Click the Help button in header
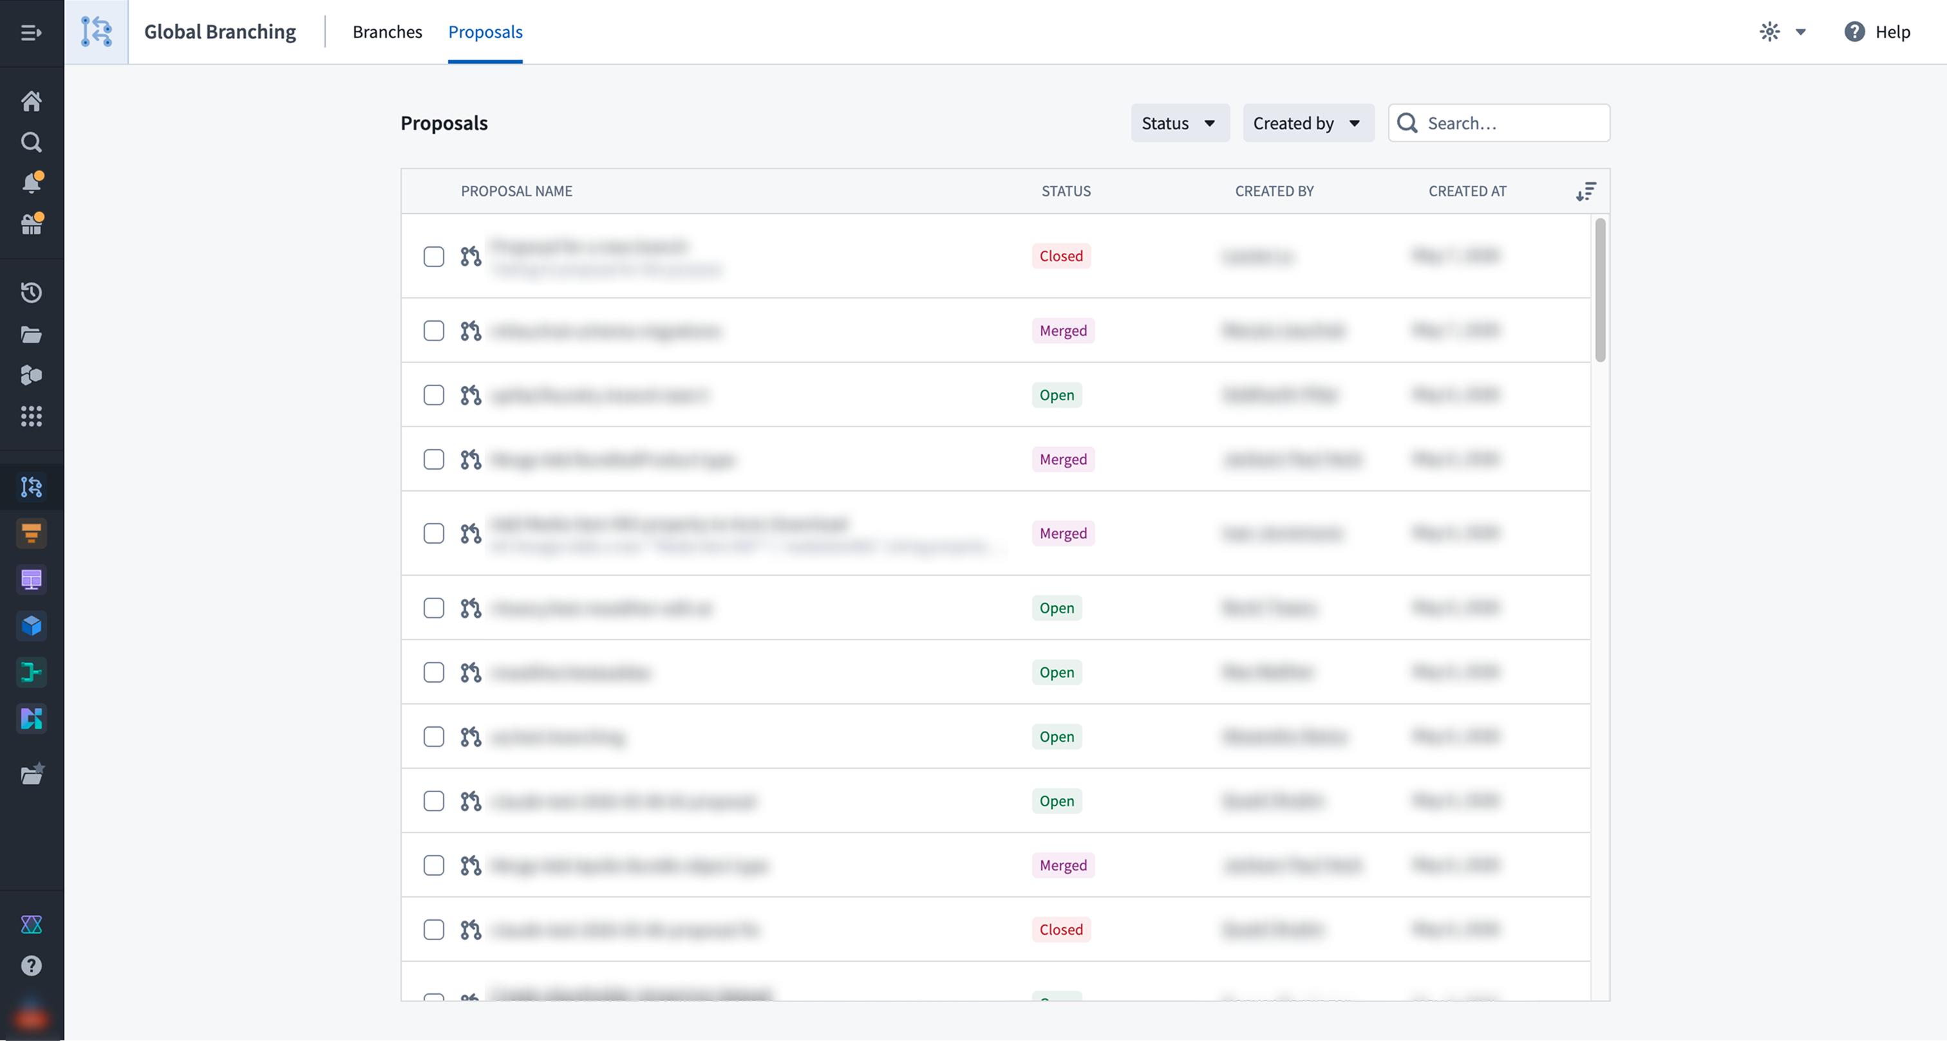 tap(1877, 32)
